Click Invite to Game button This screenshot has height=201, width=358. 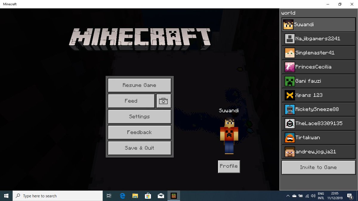coord(318,167)
